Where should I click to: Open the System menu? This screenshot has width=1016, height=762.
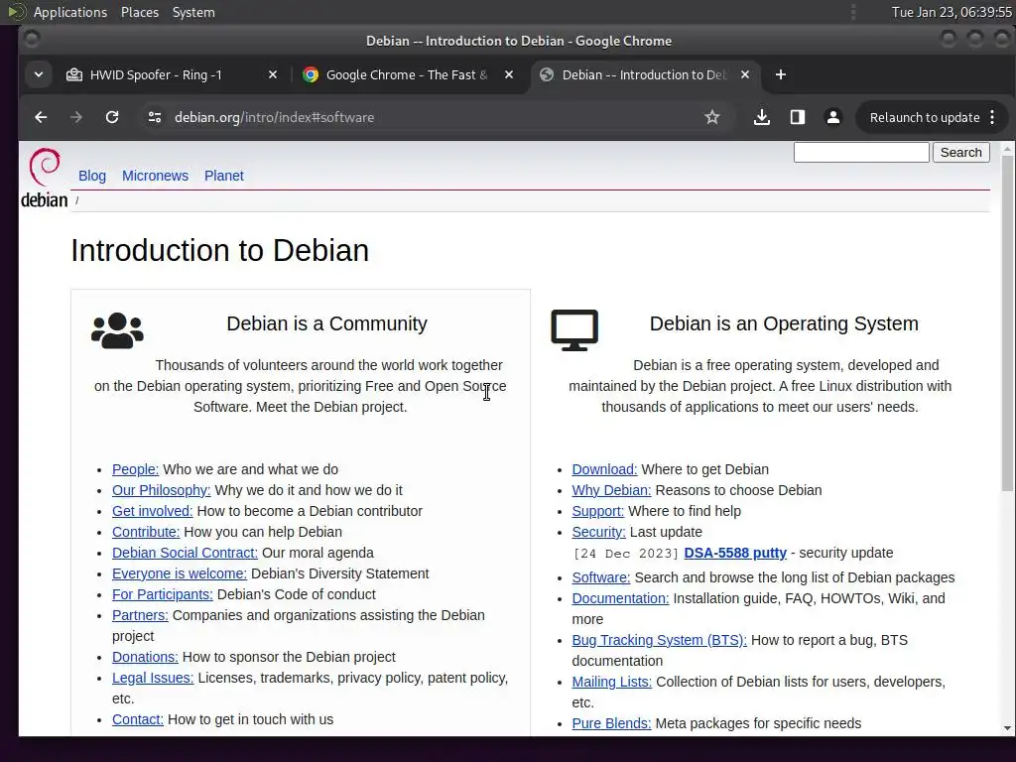193,12
